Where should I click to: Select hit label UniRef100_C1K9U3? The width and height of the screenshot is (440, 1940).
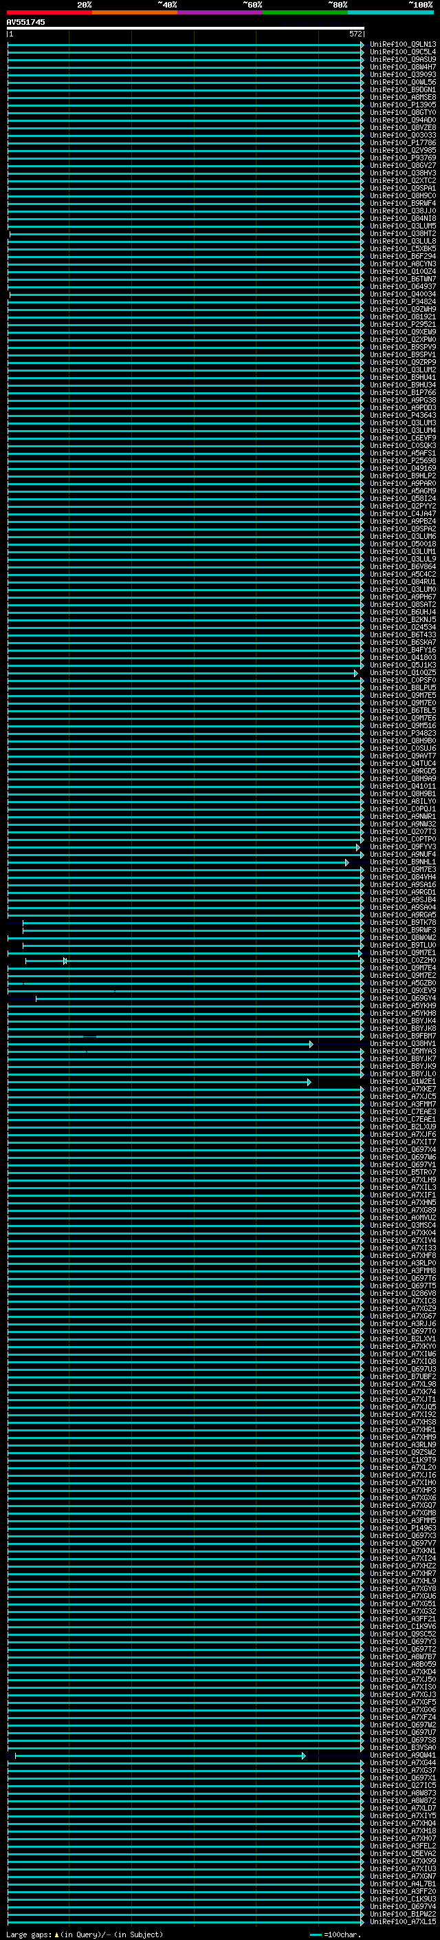click(x=403, y=1899)
